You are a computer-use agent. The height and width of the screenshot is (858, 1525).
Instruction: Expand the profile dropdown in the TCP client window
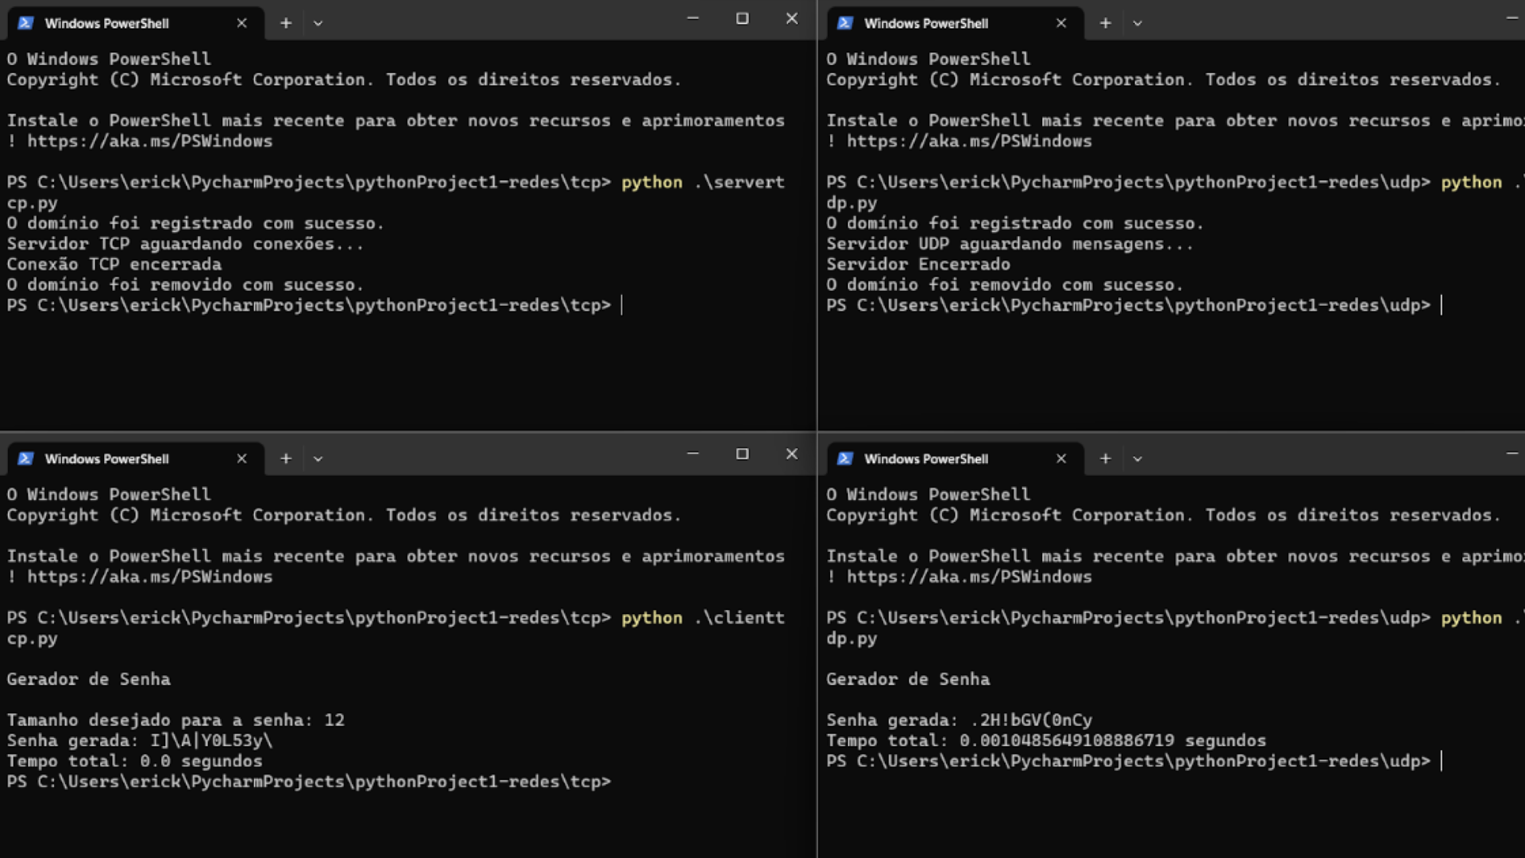[318, 458]
